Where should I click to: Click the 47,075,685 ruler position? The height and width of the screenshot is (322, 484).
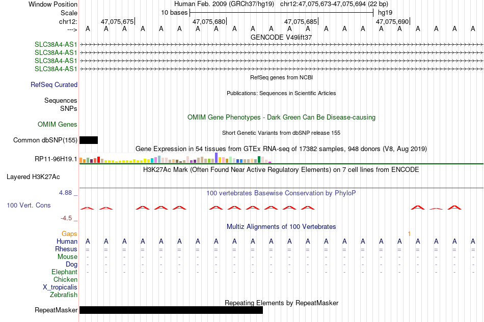pos(301,21)
